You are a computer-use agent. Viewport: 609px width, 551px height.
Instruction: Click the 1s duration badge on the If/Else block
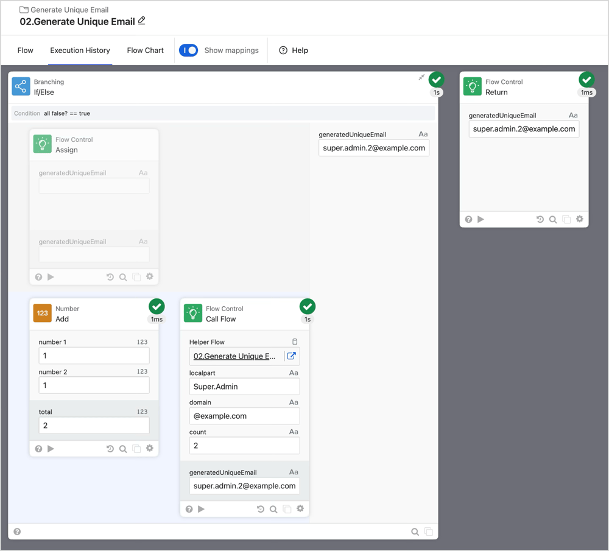pos(436,93)
